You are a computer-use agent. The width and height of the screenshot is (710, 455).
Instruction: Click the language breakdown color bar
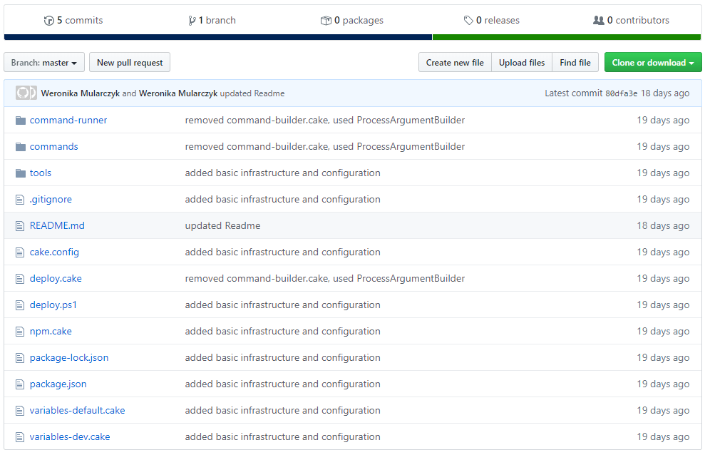click(352, 37)
